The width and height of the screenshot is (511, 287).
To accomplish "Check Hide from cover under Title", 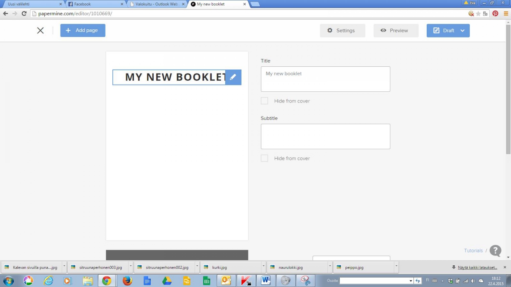I will (x=264, y=101).
